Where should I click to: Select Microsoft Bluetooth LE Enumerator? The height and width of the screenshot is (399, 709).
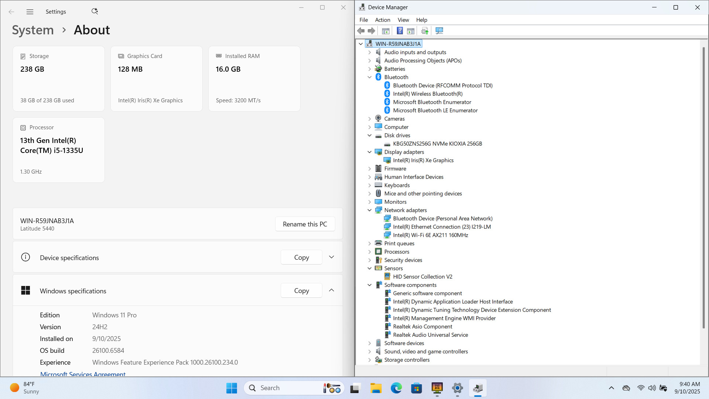(x=435, y=110)
